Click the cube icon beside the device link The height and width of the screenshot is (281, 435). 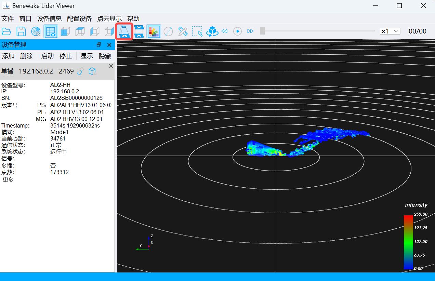92,71
